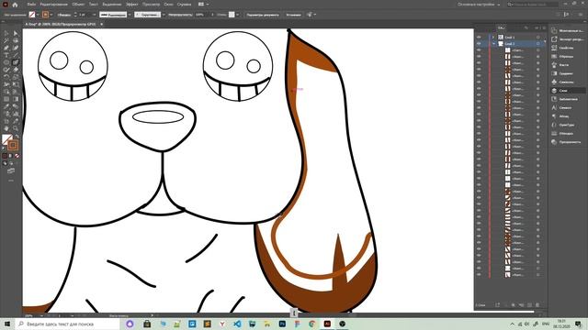Image resolution: width=588 pixels, height=330 pixels.
Task: Select the Column Graph tool
Action: tap(16, 114)
